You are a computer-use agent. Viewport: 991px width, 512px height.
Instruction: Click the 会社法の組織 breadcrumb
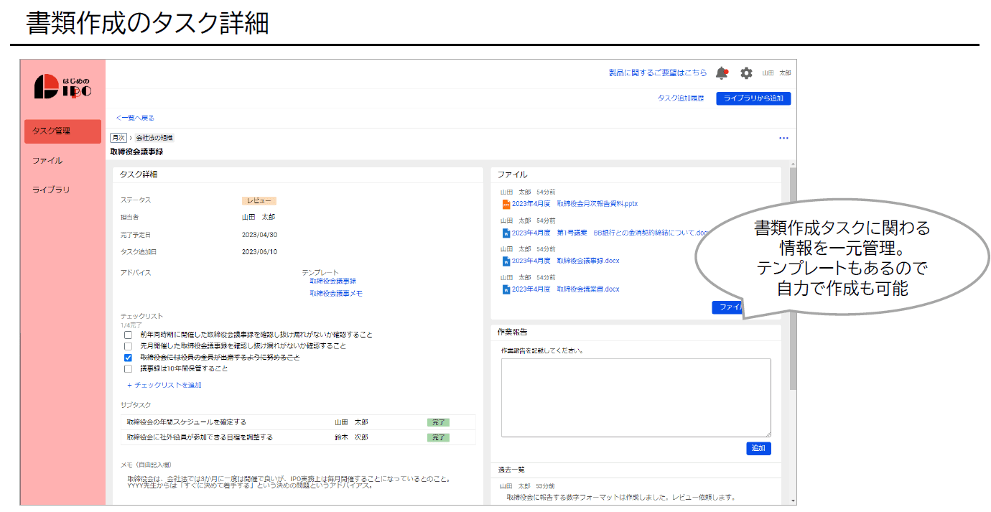click(154, 137)
